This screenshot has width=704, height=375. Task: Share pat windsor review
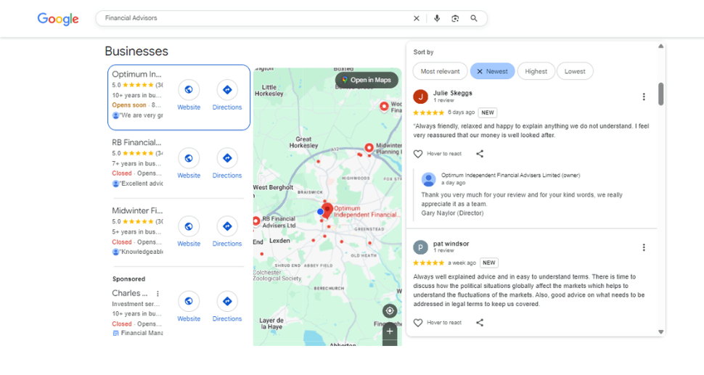[x=480, y=323]
